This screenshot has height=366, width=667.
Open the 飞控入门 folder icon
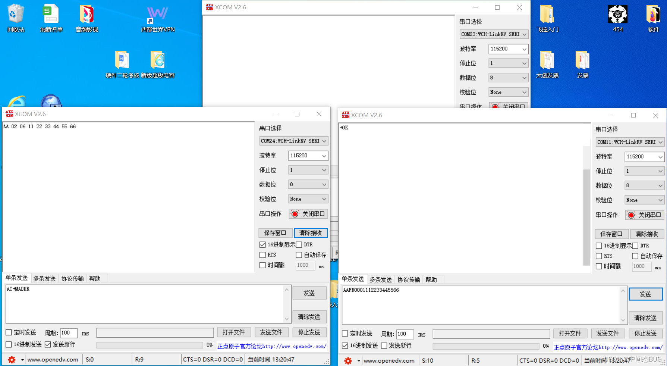547,18
